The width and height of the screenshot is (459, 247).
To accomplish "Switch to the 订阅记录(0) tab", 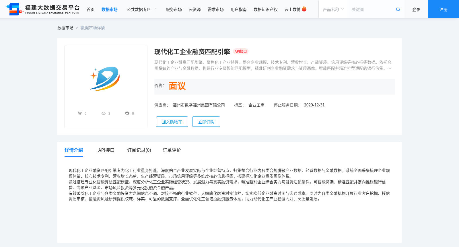I will pyautogui.click(x=139, y=150).
